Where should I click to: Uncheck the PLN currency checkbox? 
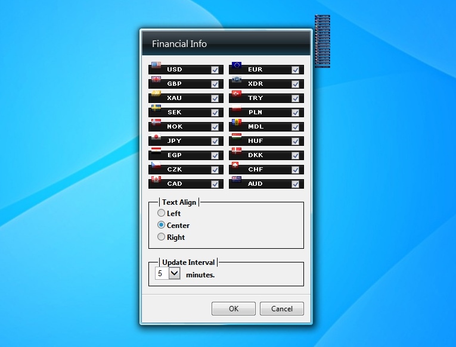click(296, 112)
